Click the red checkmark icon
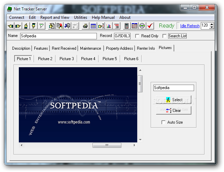 tap(150, 26)
